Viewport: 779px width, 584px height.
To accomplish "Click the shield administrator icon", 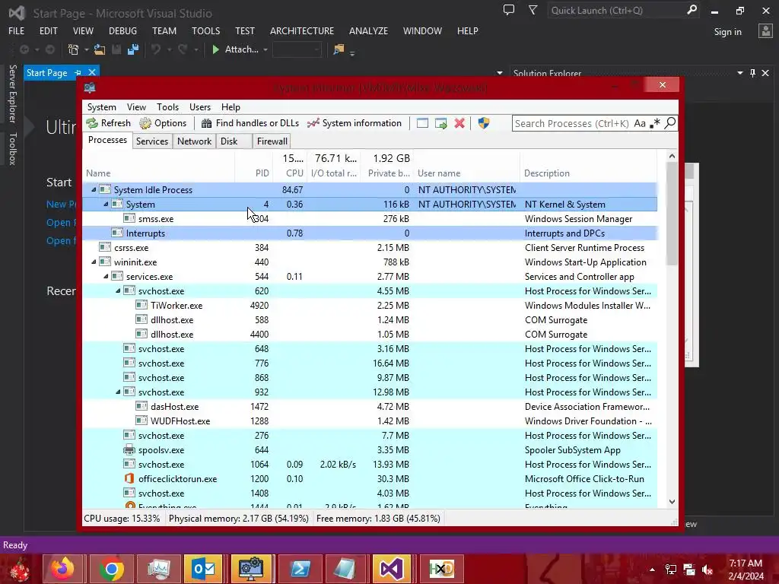I will 483,123.
